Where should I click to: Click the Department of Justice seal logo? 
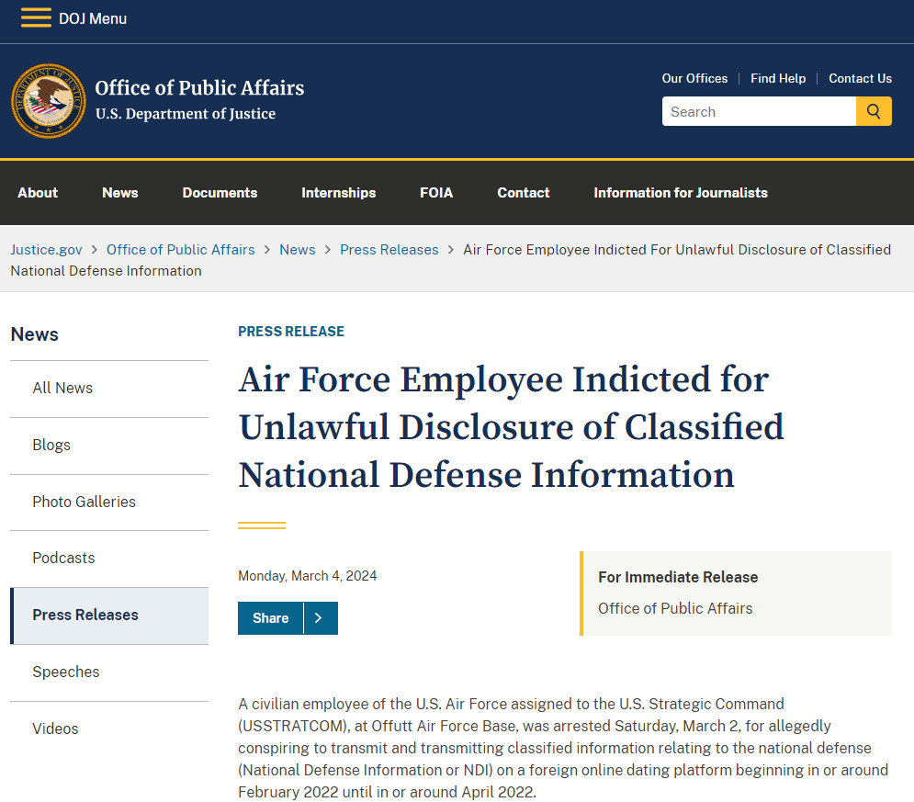[x=48, y=101]
